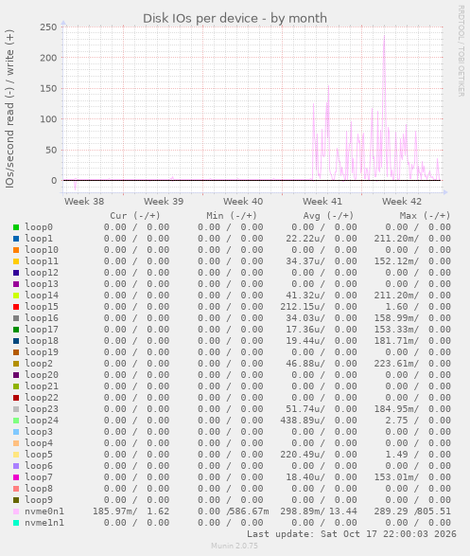Click the 'loop20' device label
Screen dimensions: 470x556
click(x=42, y=375)
